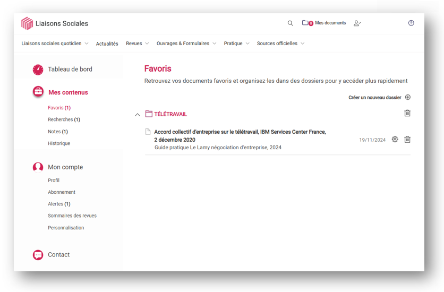Open the Contact section

point(58,255)
